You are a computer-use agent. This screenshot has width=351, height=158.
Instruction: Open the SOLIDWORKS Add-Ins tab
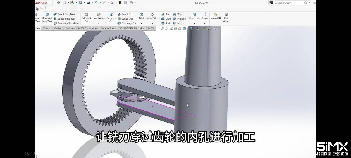tap(131, 28)
